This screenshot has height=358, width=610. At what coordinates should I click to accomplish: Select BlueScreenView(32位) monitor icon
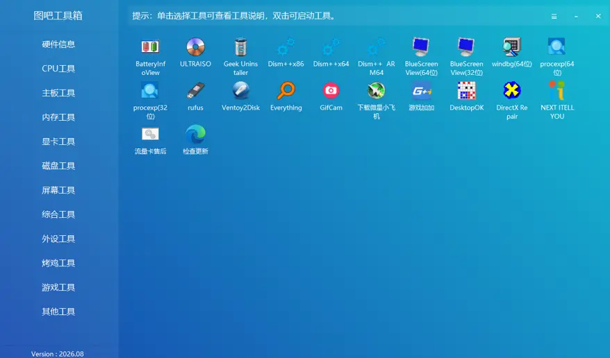coord(466,47)
